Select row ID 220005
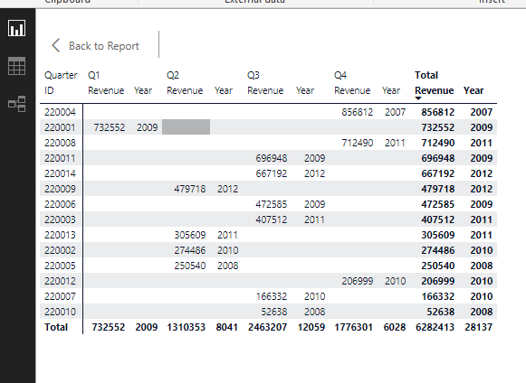Image resolution: width=526 pixels, height=383 pixels. tap(60, 266)
